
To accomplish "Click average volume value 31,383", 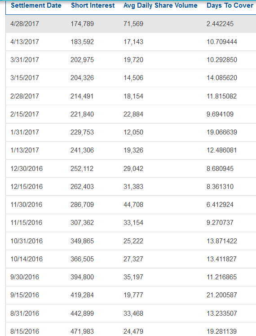I will point(133,186).
